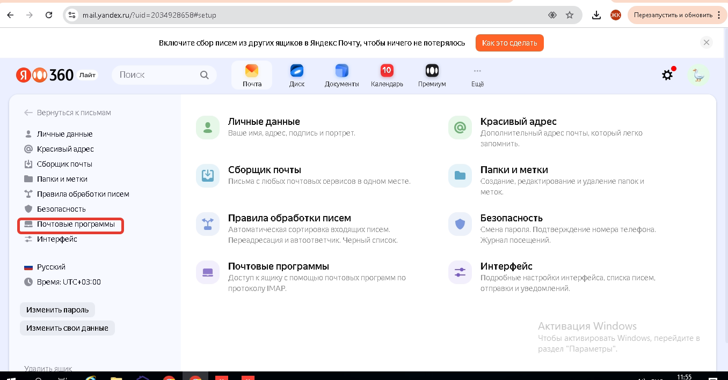728x380 pixels.
Task: Open the Правила обработки писем heading link
Action: click(289, 218)
